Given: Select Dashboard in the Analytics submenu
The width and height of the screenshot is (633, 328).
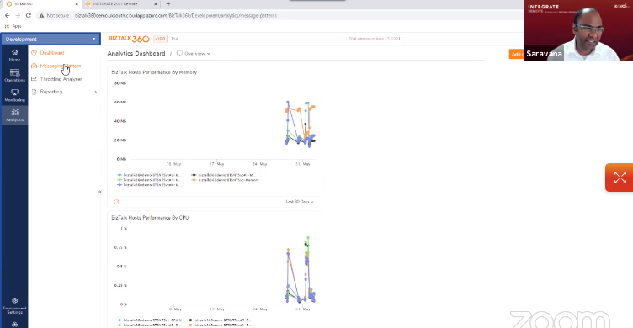Looking at the screenshot, I should coord(51,53).
